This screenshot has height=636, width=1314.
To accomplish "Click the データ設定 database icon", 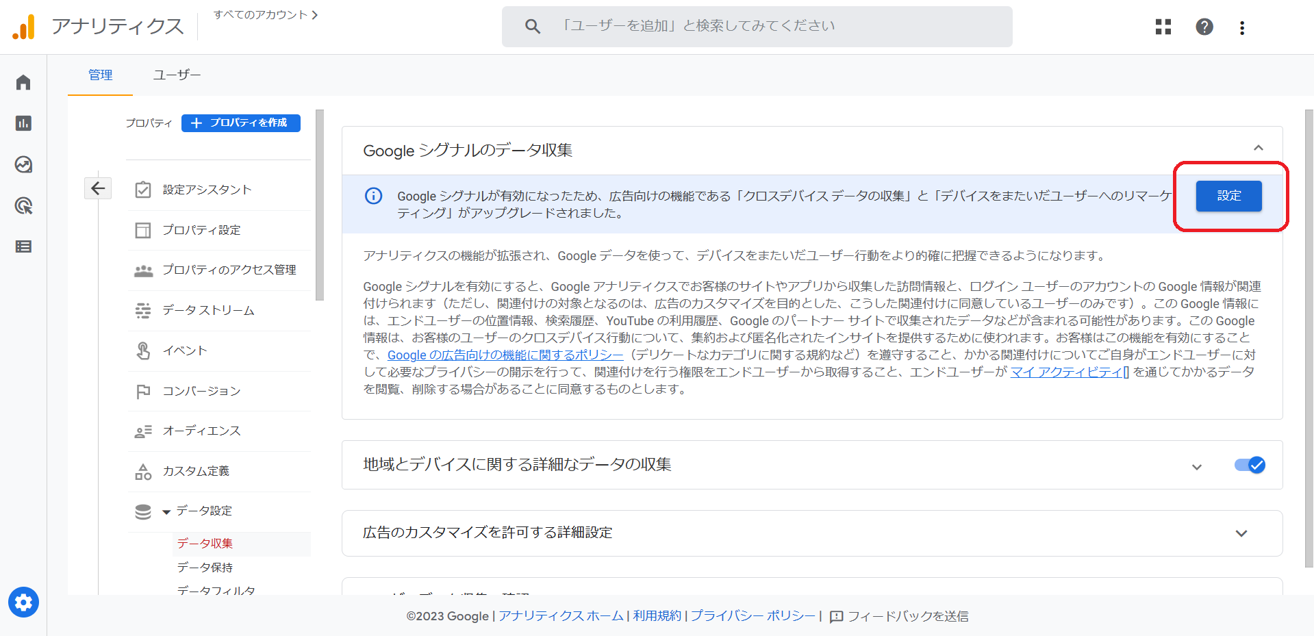I will pyautogui.click(x=143, y=511).
